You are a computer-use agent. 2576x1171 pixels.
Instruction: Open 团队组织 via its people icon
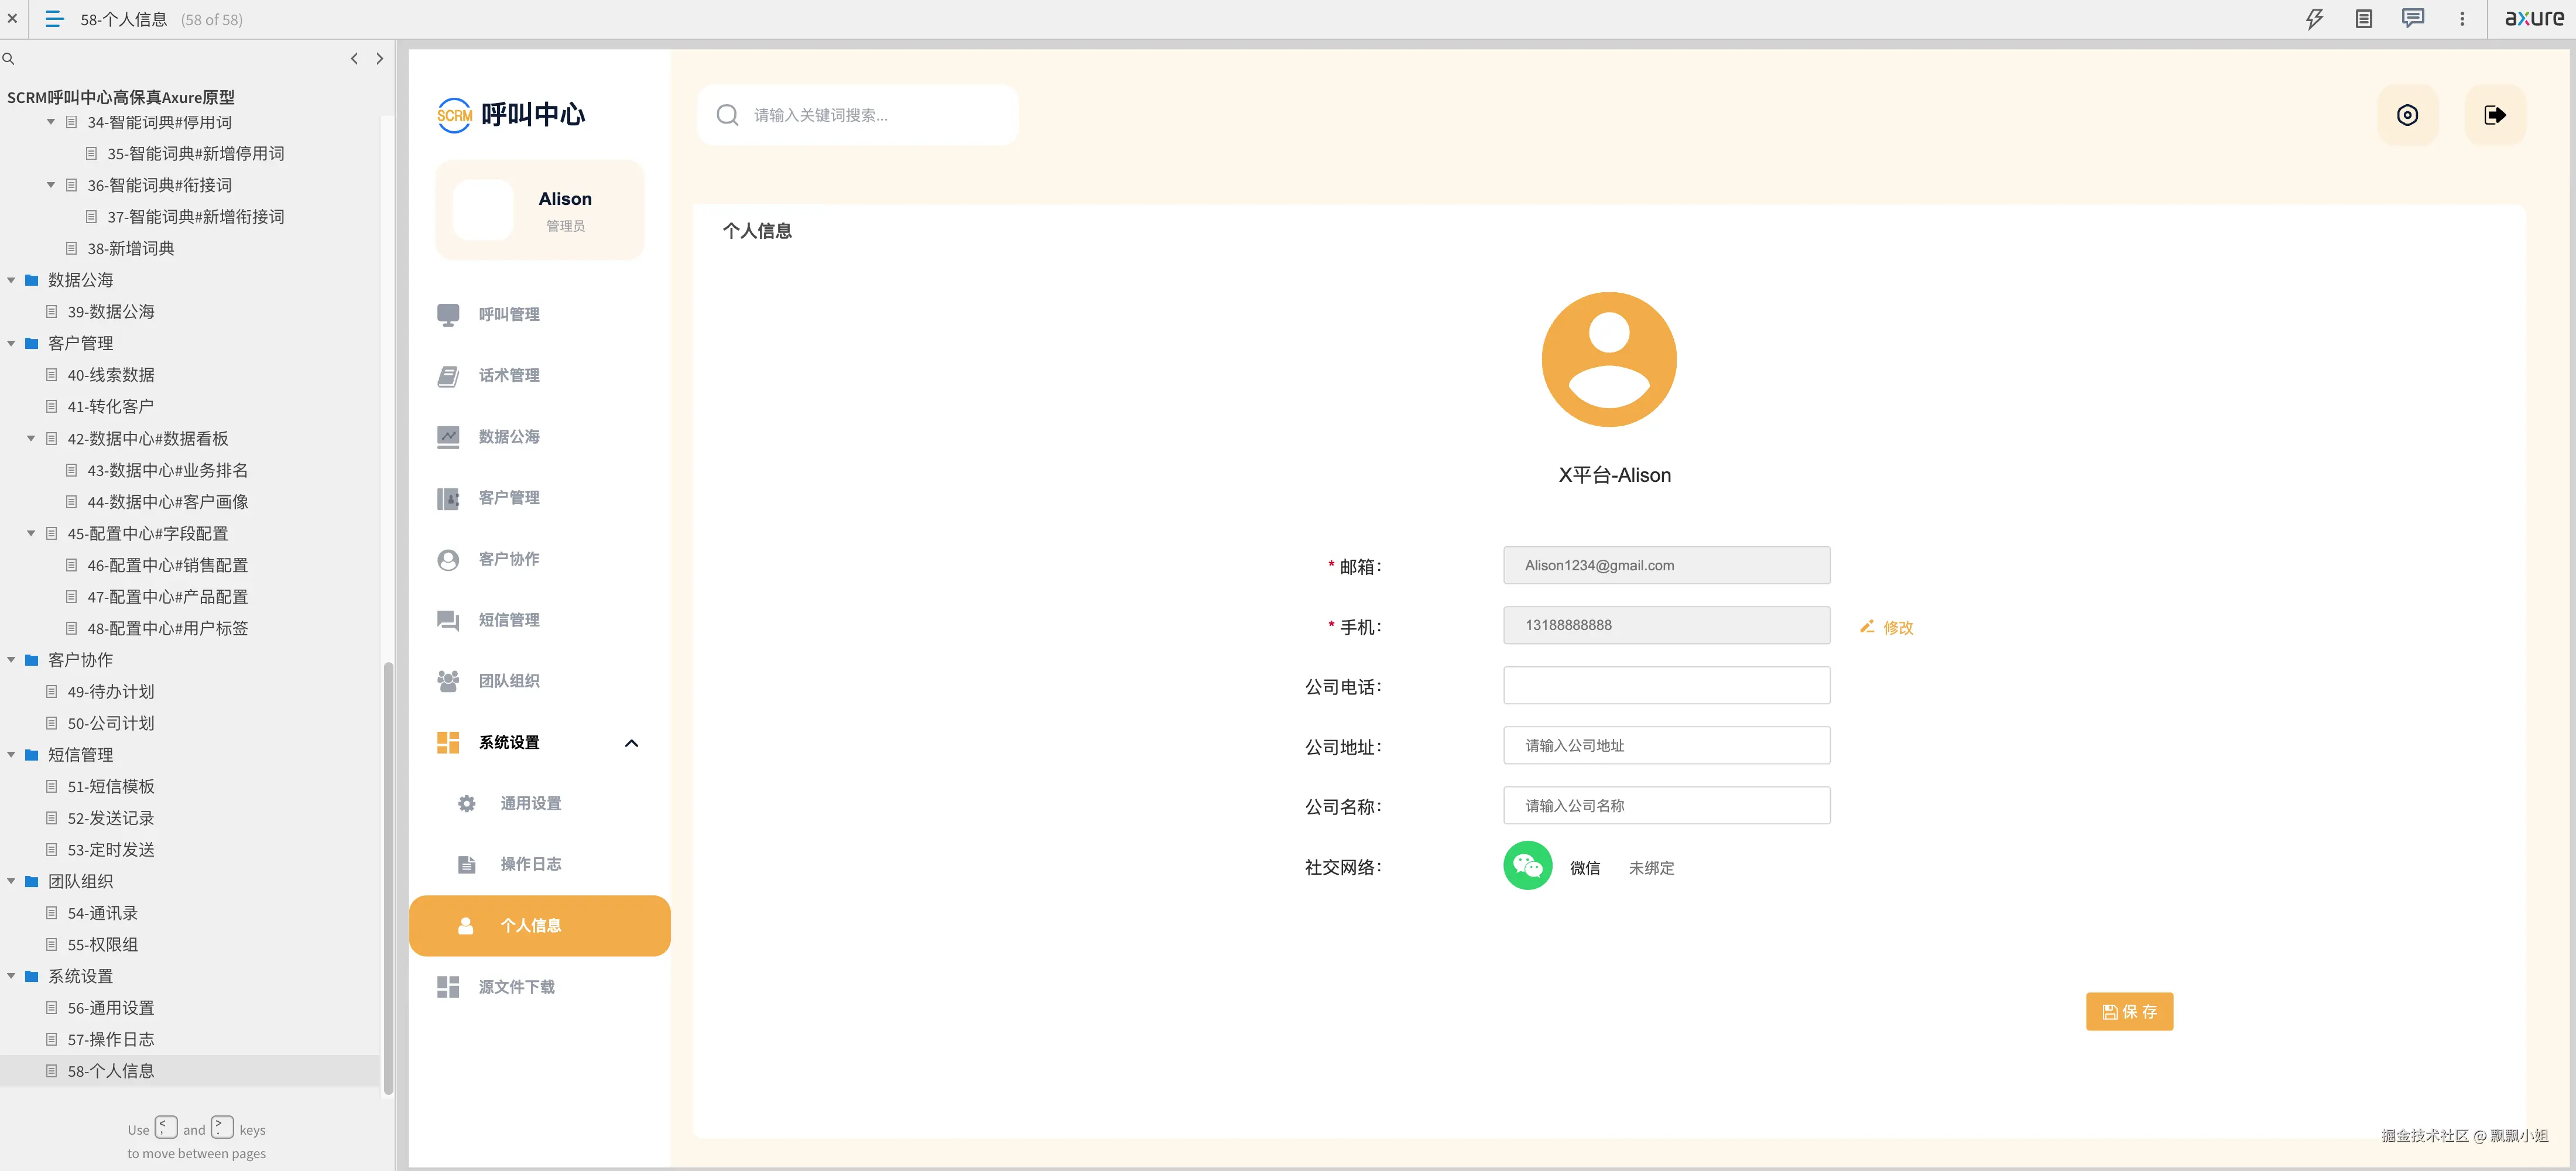pyautogui.click(x=448, y=681)
